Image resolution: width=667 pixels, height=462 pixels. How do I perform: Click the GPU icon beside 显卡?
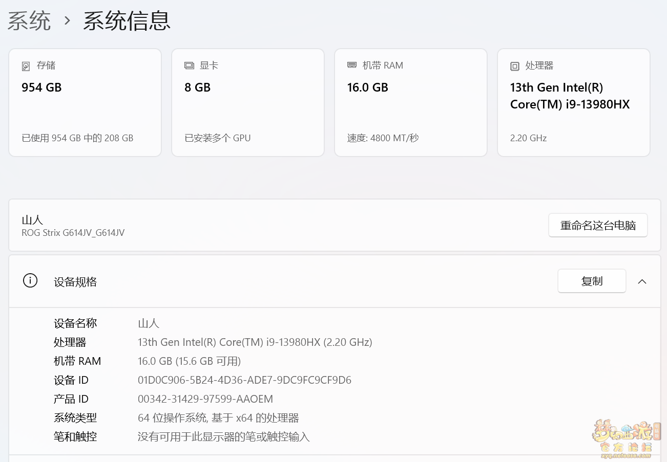189,66
